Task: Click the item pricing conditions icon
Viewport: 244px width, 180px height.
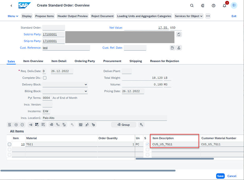Action: (58, 125)
